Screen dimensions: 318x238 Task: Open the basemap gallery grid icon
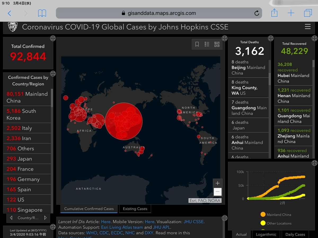pos(217,44)
